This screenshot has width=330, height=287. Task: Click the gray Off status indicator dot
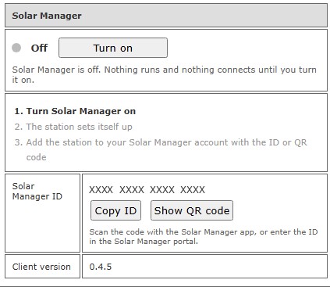point(16,48)
